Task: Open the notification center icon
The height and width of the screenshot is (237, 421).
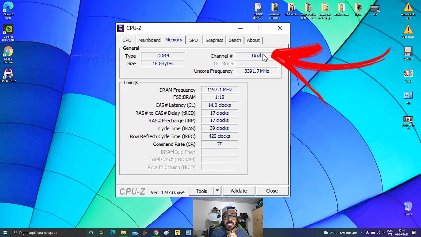Action: coord(414,233)
